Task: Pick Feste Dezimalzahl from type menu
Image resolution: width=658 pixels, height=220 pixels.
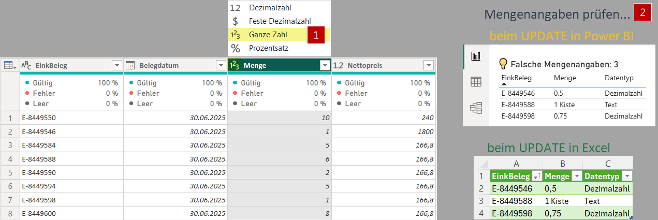Action: (280, 21)
